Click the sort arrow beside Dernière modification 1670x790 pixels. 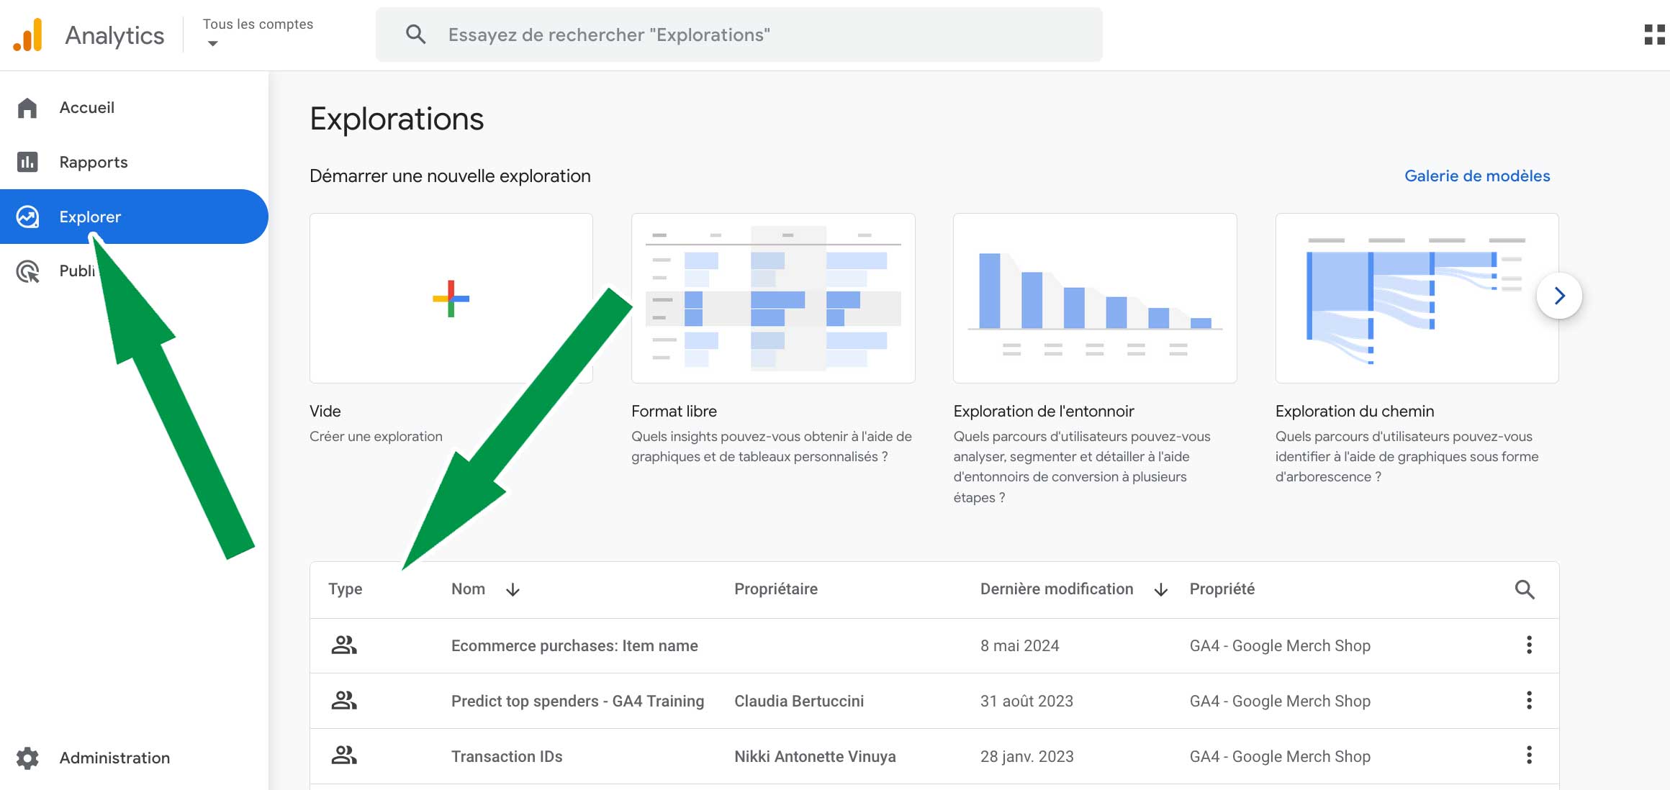1160,590
